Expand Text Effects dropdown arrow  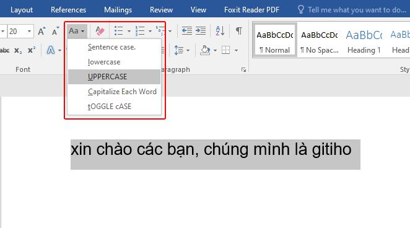(x=59, y=50)
